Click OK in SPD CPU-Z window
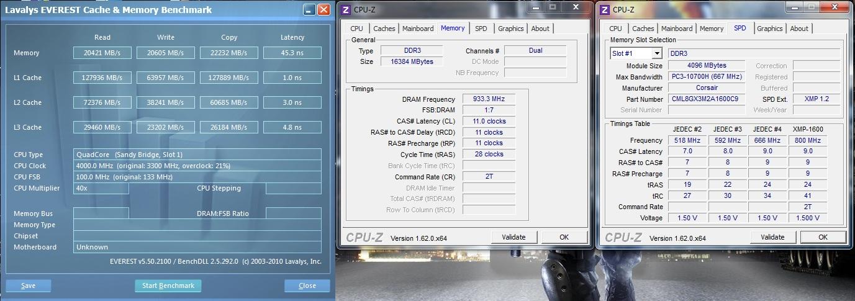This screenshot has width=855, height=301. 823,237
